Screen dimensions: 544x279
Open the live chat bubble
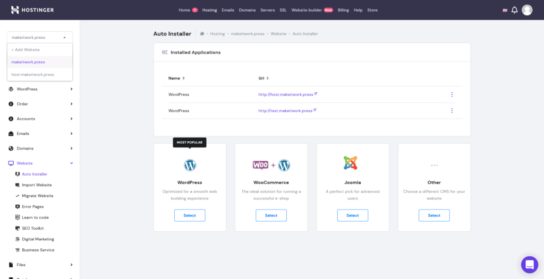[530, 265]
